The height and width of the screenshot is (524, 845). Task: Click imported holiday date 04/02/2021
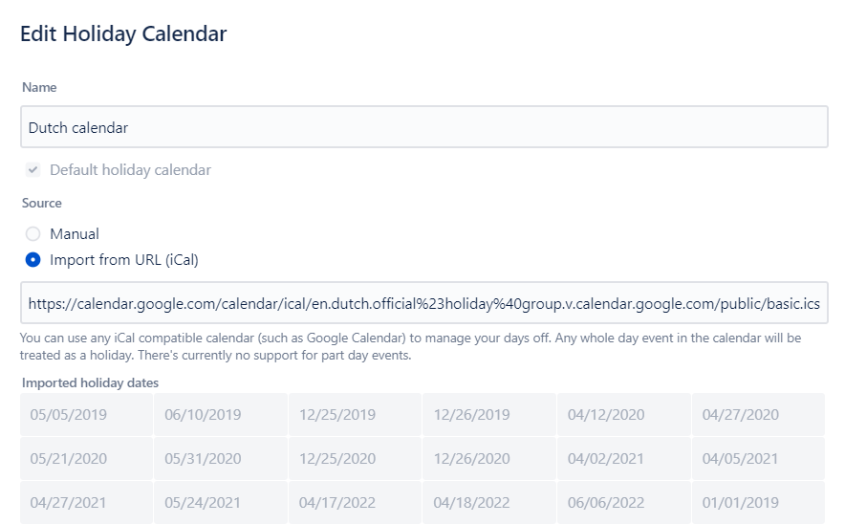coord(606,459)
